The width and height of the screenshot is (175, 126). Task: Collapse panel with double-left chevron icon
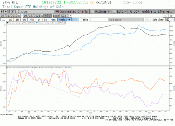tap(146, 20)
